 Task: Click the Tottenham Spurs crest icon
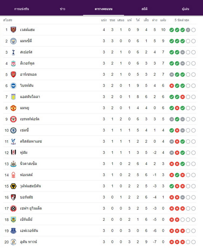pos(13,52)
